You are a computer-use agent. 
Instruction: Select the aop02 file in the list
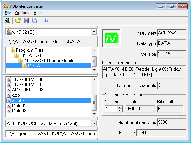[49, 100]
